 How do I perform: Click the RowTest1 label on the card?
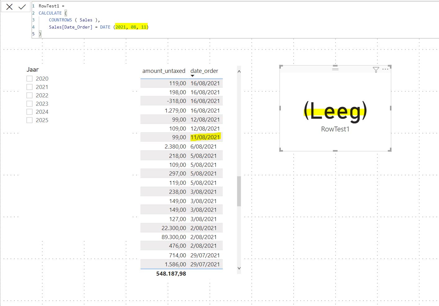pos(335,129)
